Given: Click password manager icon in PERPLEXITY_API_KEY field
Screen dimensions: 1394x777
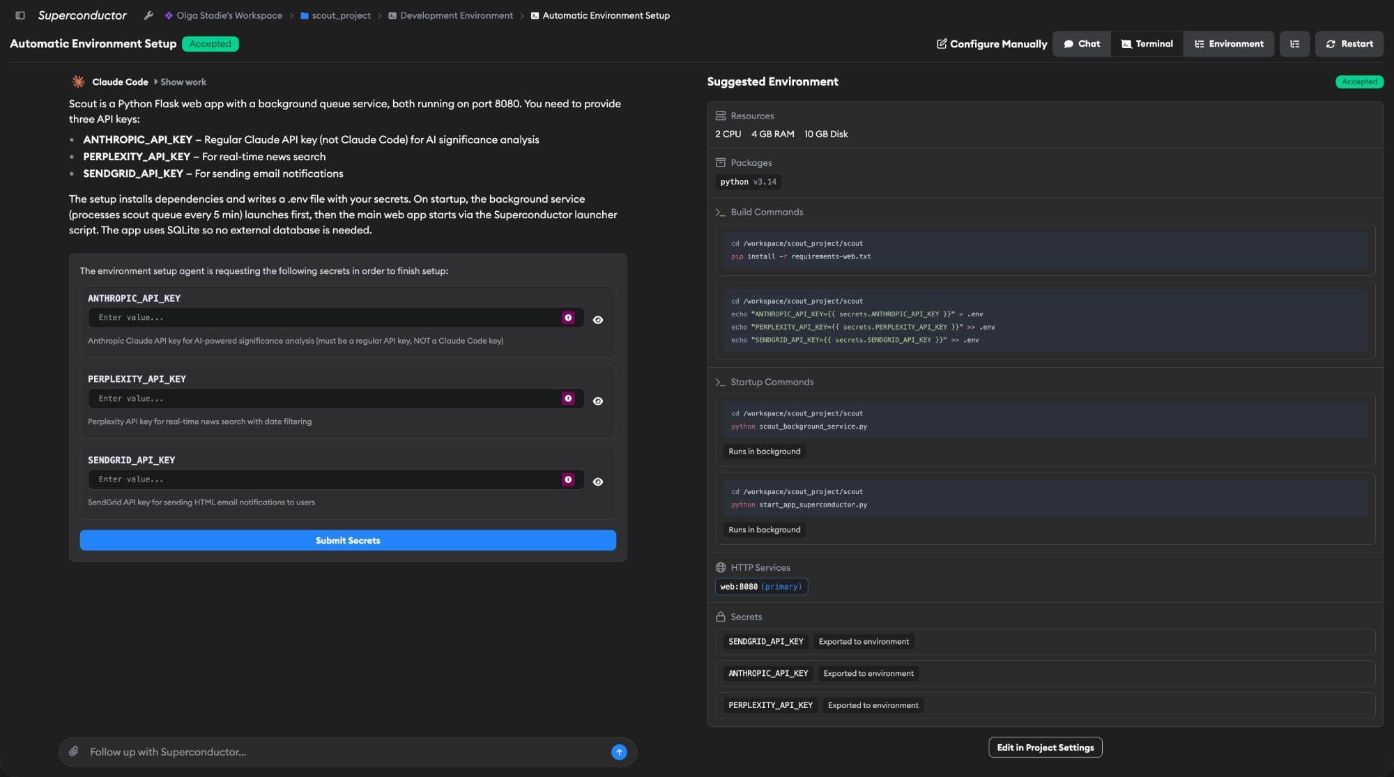Looking at the screenshot, I should (568, 399).
